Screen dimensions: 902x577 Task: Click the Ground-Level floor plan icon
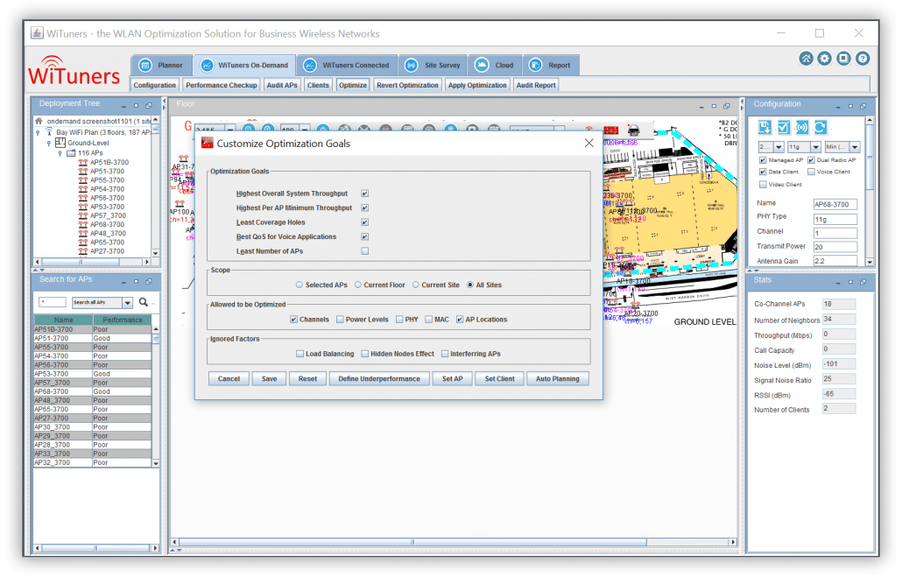[60, 143]
